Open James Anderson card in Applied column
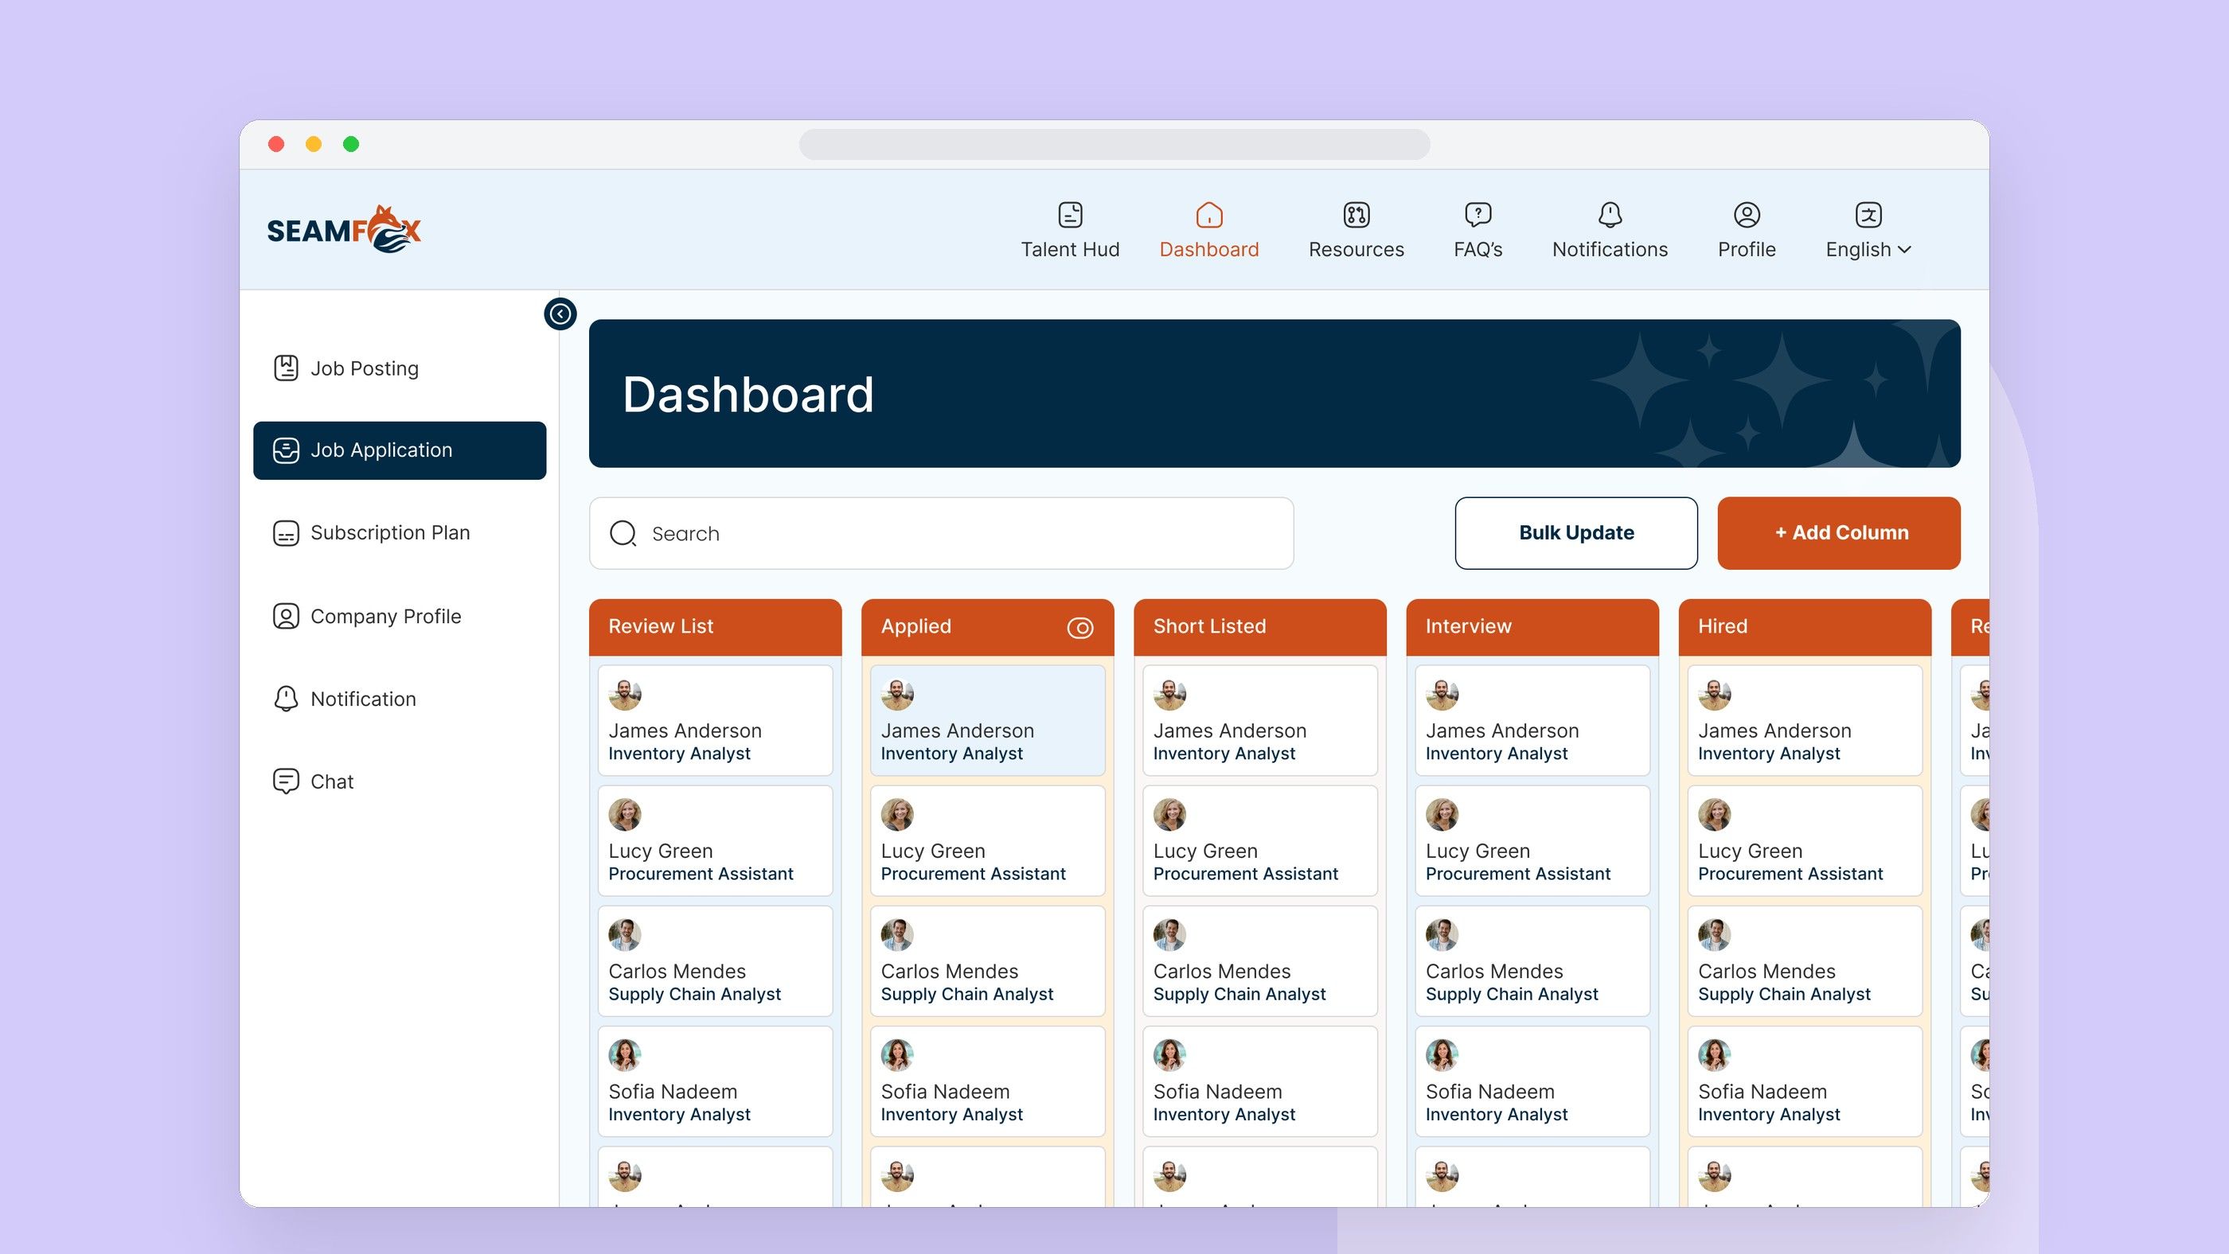 tap(987, 720)
